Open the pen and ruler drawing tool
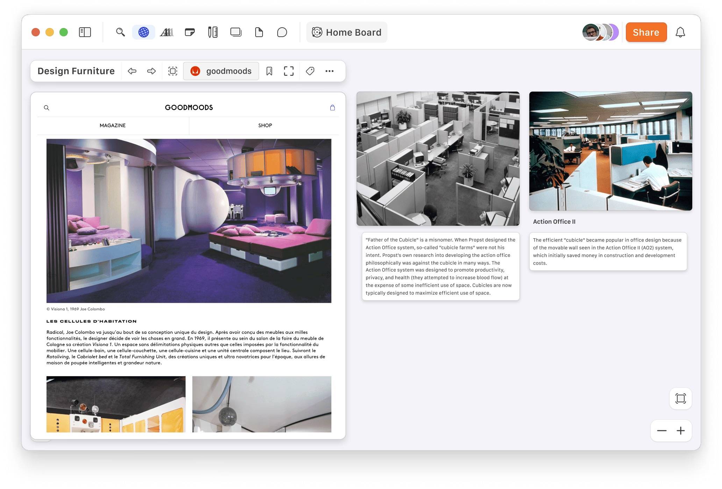 click(213, 32)
